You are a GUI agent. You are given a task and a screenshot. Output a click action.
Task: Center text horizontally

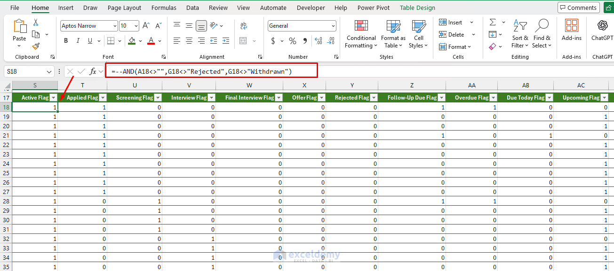click(189, 41)
